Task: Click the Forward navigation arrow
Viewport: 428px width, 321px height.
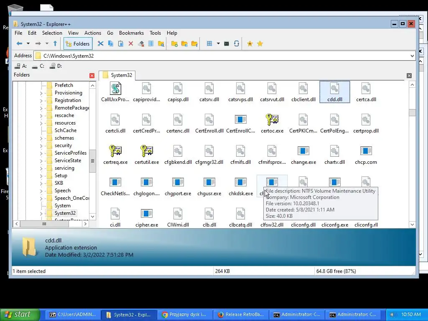Action: point(38,43)
